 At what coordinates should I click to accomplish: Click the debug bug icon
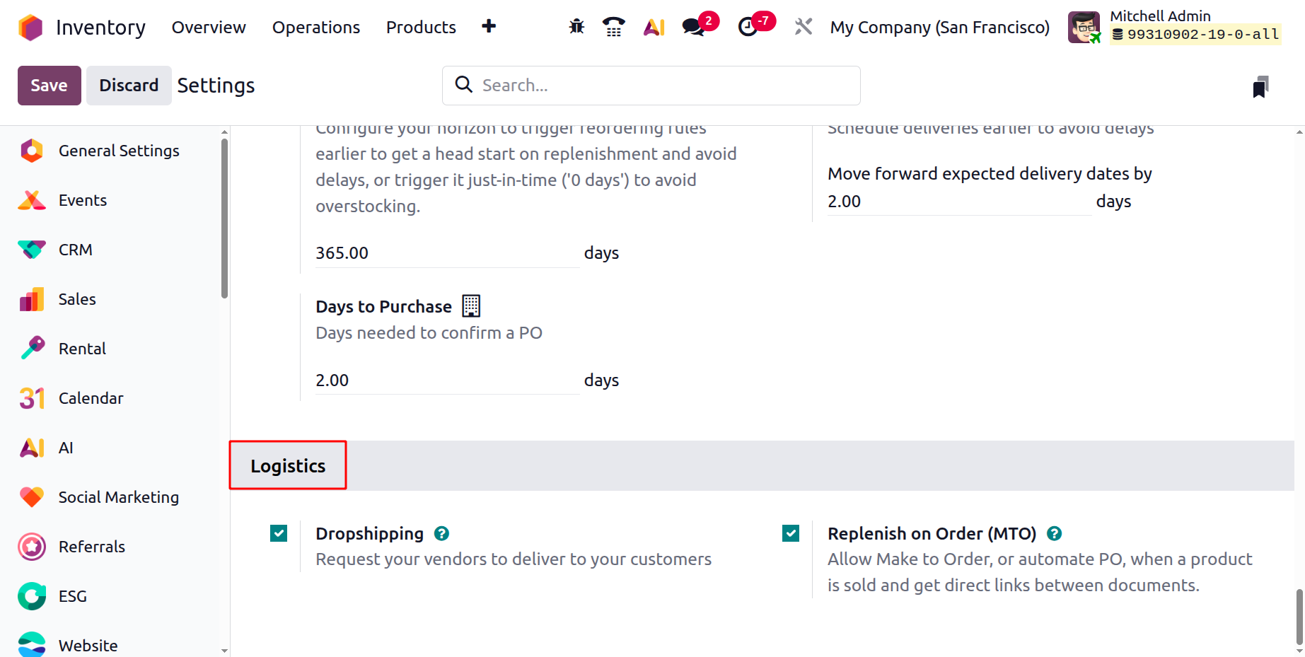(576, 27)
